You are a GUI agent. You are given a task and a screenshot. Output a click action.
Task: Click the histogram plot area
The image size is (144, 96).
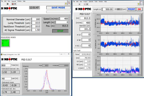[47, 79]
